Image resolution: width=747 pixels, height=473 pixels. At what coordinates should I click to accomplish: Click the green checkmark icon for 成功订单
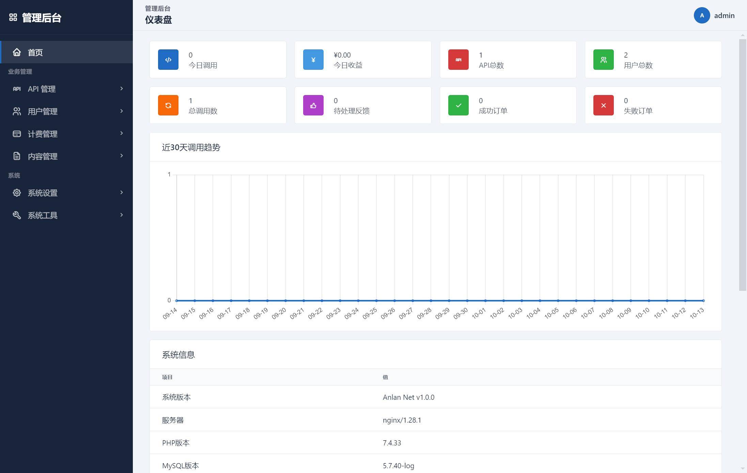(x=458, y=105)
